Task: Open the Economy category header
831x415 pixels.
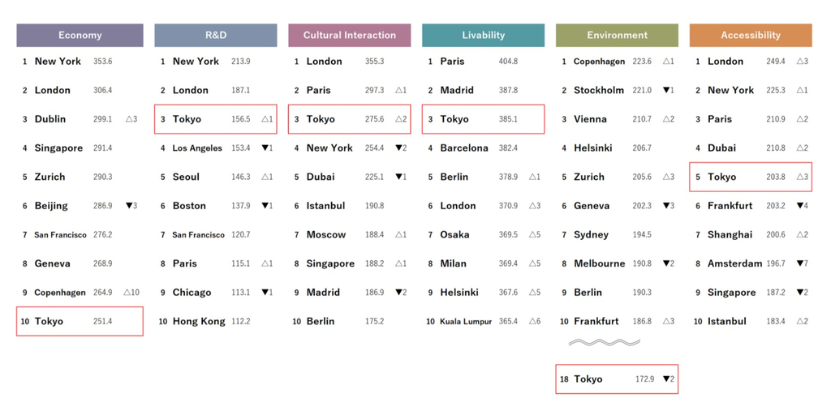Action: pos(80,35)
